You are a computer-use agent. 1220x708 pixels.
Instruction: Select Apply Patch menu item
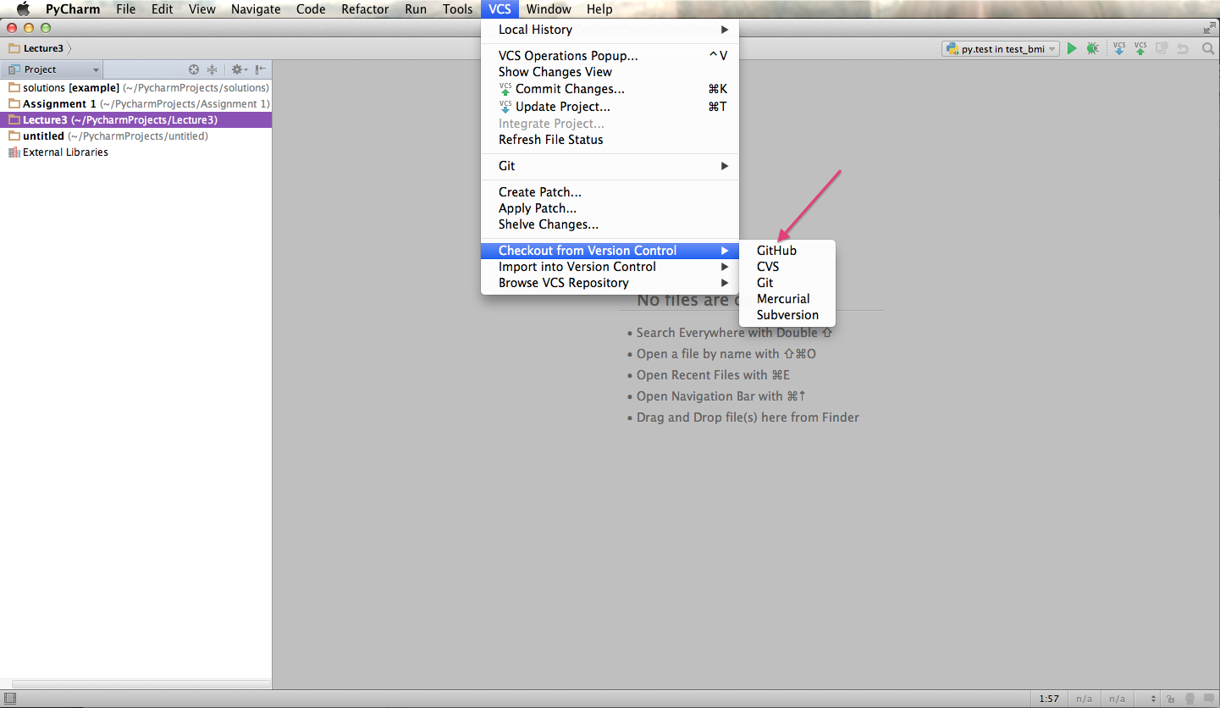(610, 208)
